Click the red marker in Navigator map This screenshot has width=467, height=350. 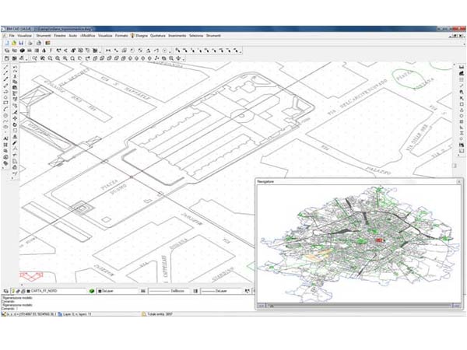coord(380,242)
